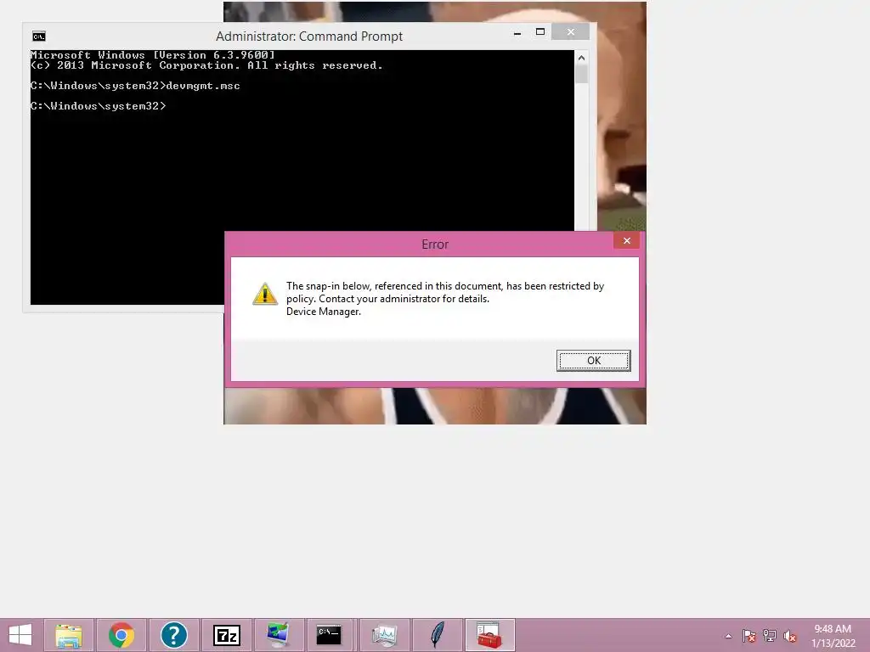Click OK in the Error dialog

click(x=593, y=360)
